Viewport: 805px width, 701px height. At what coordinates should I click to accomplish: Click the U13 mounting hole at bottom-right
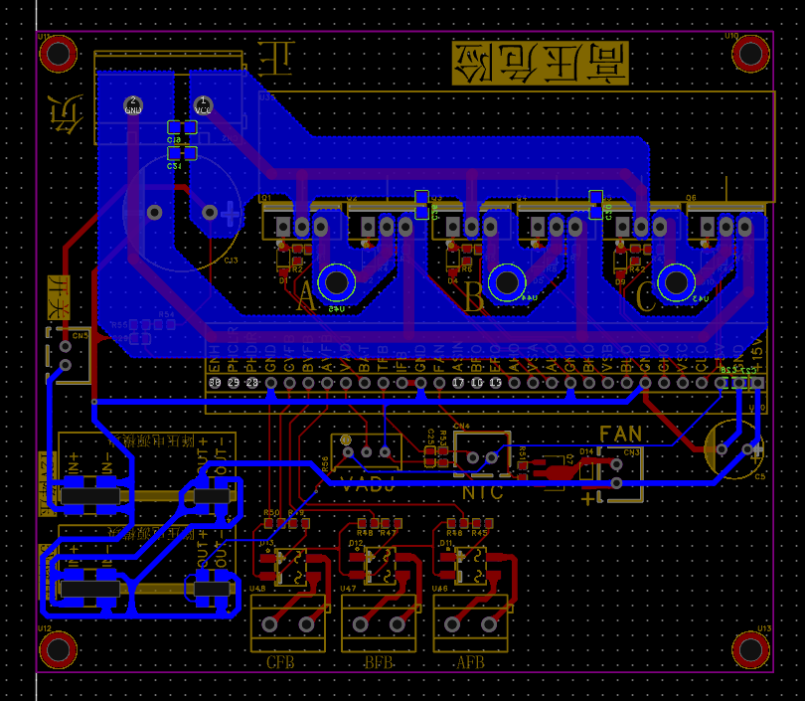pos(751,649)
